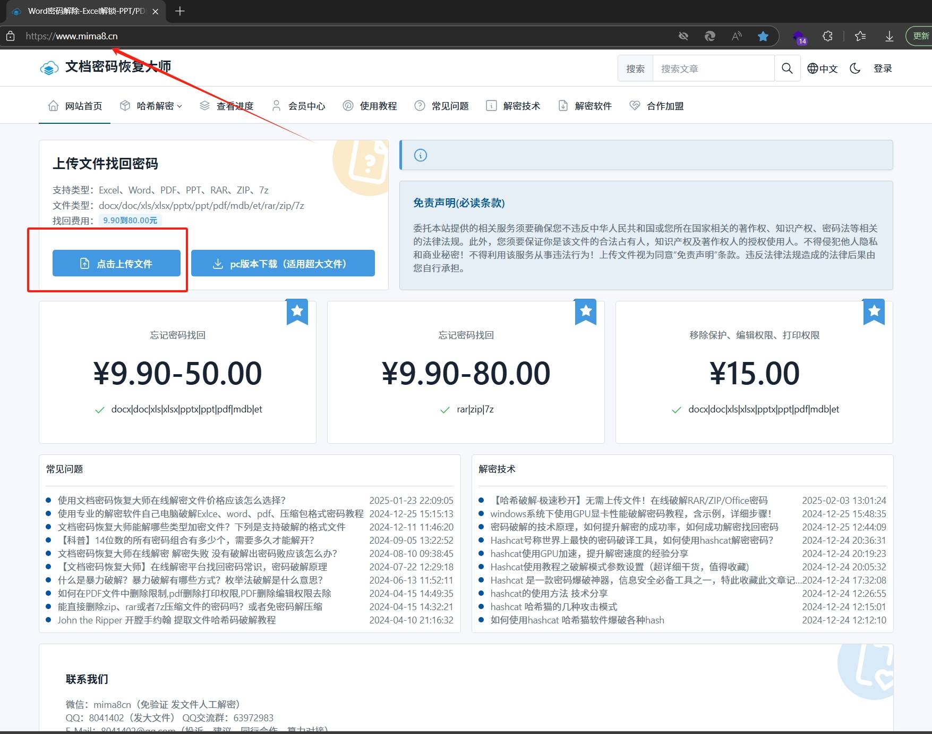Viewport: 932px width, 734px height.
Task: Click the layers icon beside 查看进度
Action: click(204, 106)
